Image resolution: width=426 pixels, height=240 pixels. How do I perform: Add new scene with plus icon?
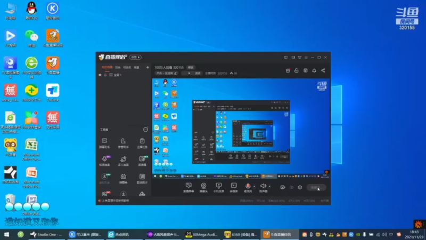148,67
